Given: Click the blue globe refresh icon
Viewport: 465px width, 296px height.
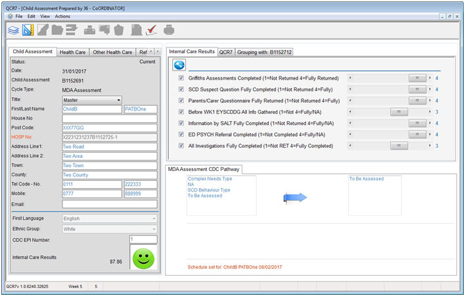Looking at the screenshot, I should coord(179,64).
